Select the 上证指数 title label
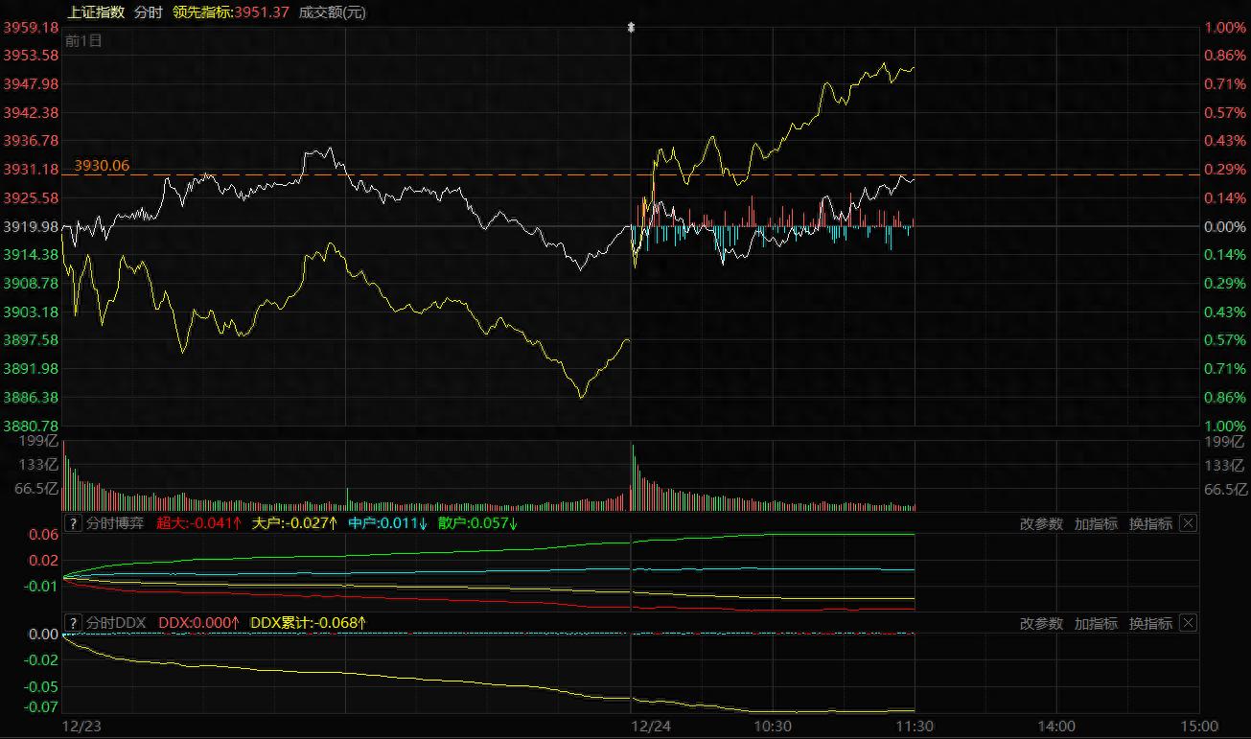The height and width of the screenshot is (739, 1251). [96, 12]
